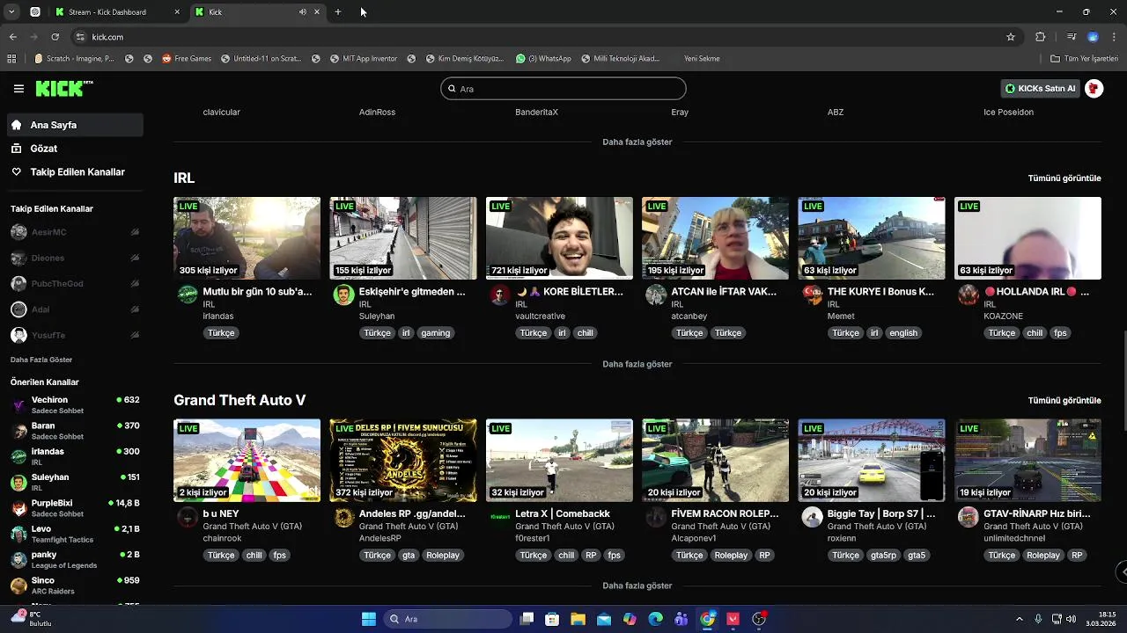1127x633 pixels.
Task: Open Takip Edilen Kanallar menu item
Action: (x=74, y=172)
